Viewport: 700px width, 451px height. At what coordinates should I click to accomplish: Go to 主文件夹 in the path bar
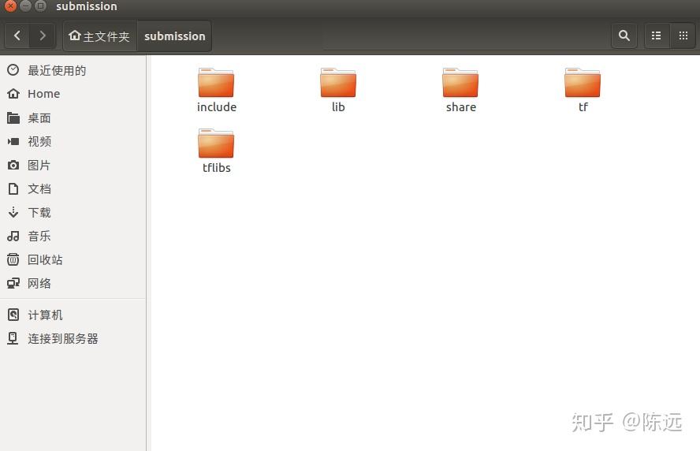point(99,35)
